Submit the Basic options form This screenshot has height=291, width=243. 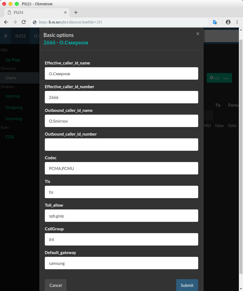pyautogui.click(x=187, y=285)
